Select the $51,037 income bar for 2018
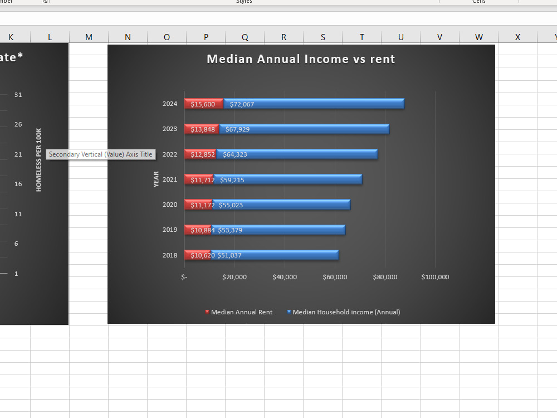557x418 pixels. [x=275, y=255]
